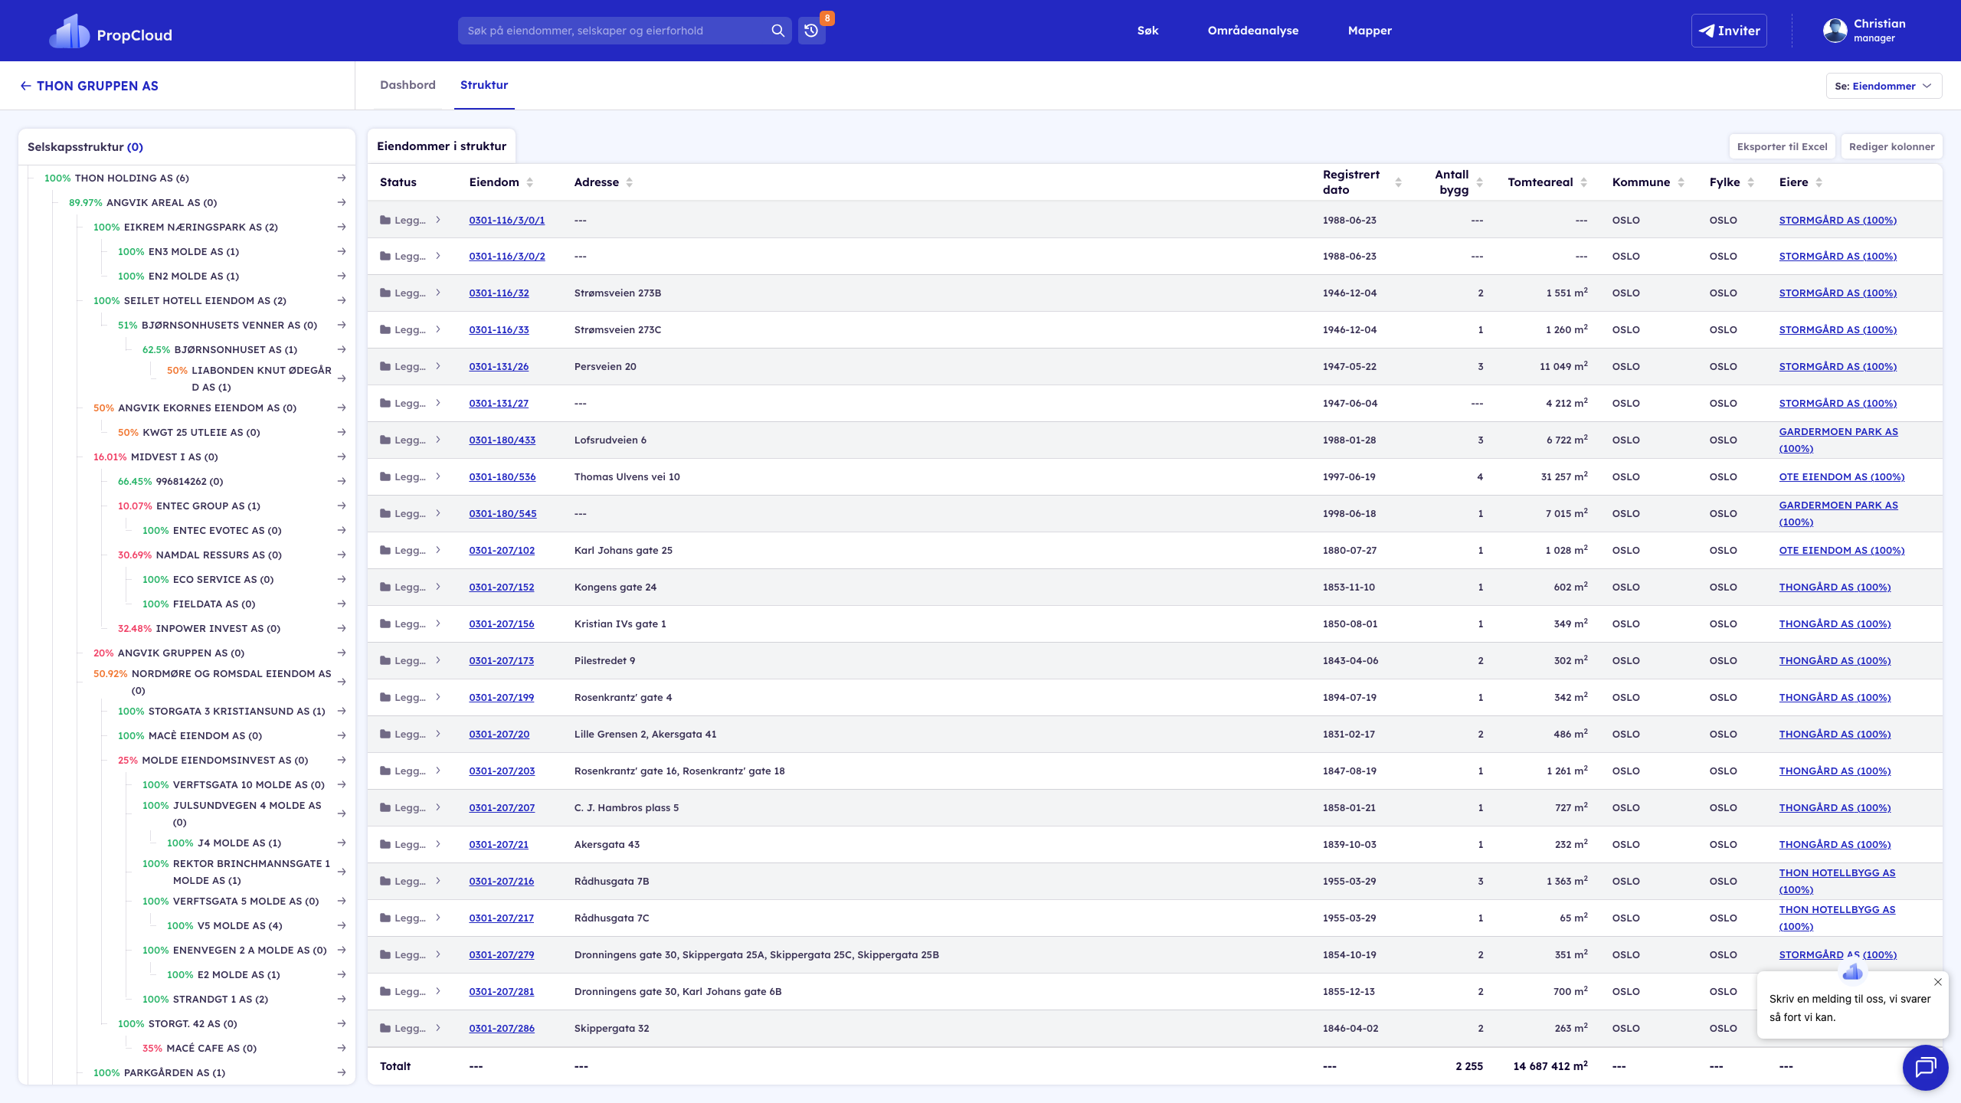
Task: Expand status chevron for 0301-207/199
Action: click(438, 697)
